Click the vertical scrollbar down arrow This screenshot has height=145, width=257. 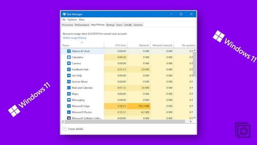tap(195, 118)
